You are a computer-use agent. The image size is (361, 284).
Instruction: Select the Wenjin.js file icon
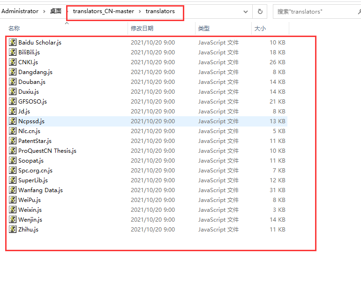[x=13, y=219]
